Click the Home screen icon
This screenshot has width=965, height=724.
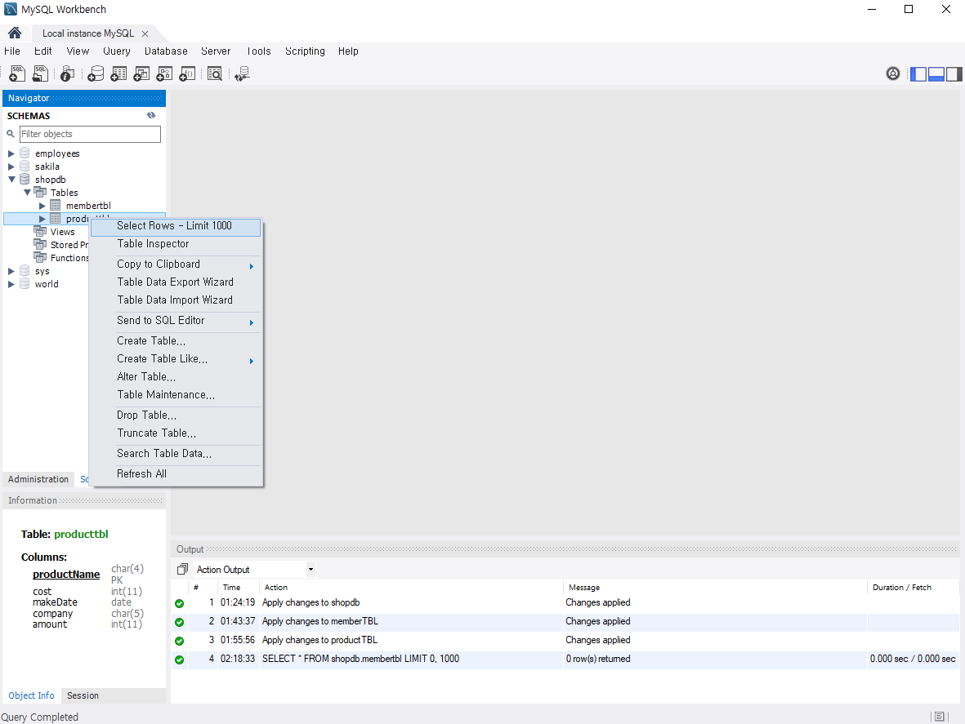click(x=15, y=33)
